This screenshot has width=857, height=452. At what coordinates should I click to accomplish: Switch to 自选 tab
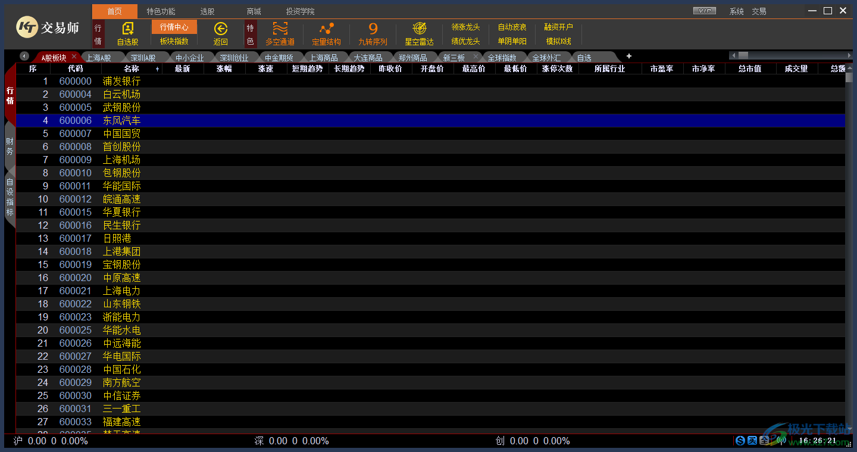584,58
